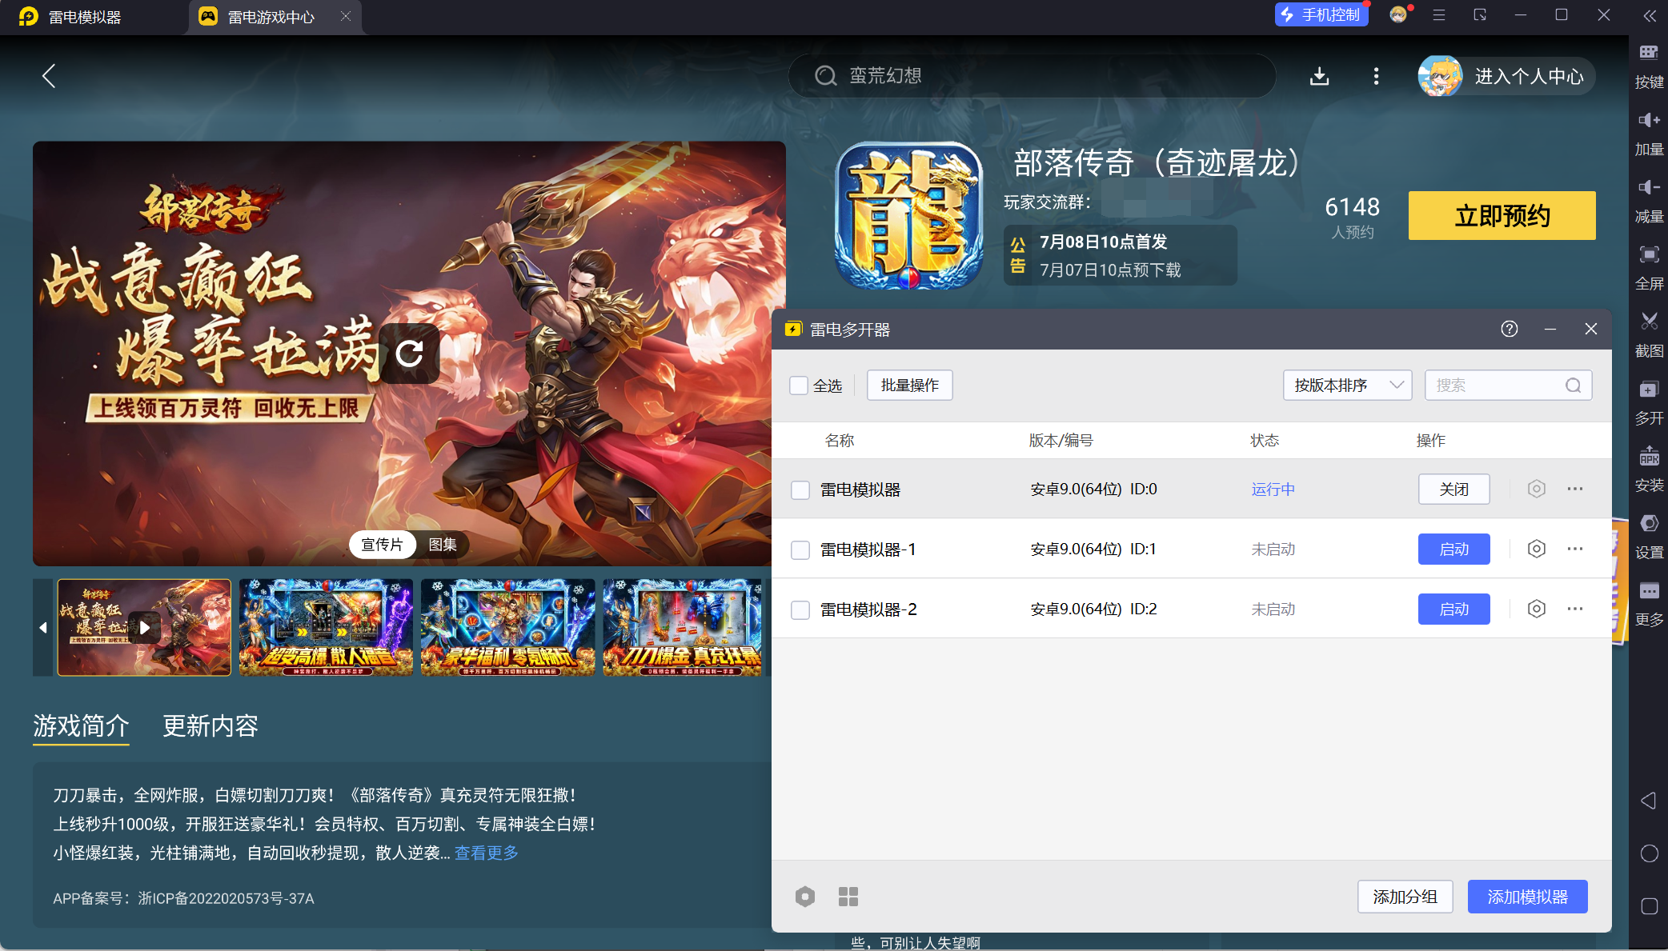The image size is (1668, 951).
Task: Click the 部落传奇 game icon
Action: pos(908,215)
